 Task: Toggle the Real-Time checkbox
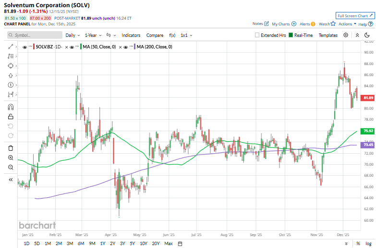pyautogui.click(x=291, y=35)
